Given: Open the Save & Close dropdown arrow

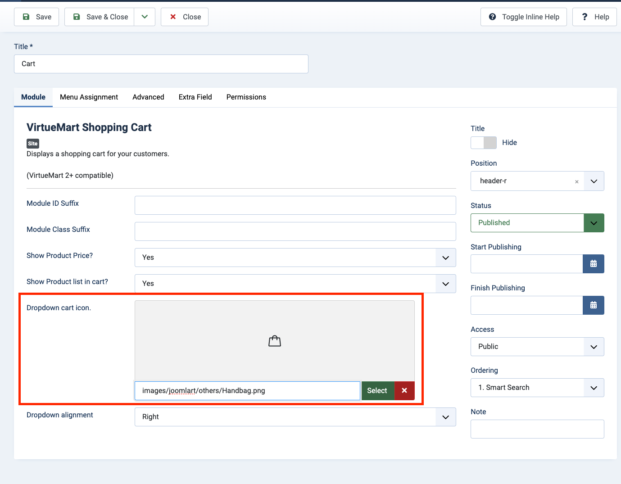Looking at the screenshot, I should tap(145, 17).
